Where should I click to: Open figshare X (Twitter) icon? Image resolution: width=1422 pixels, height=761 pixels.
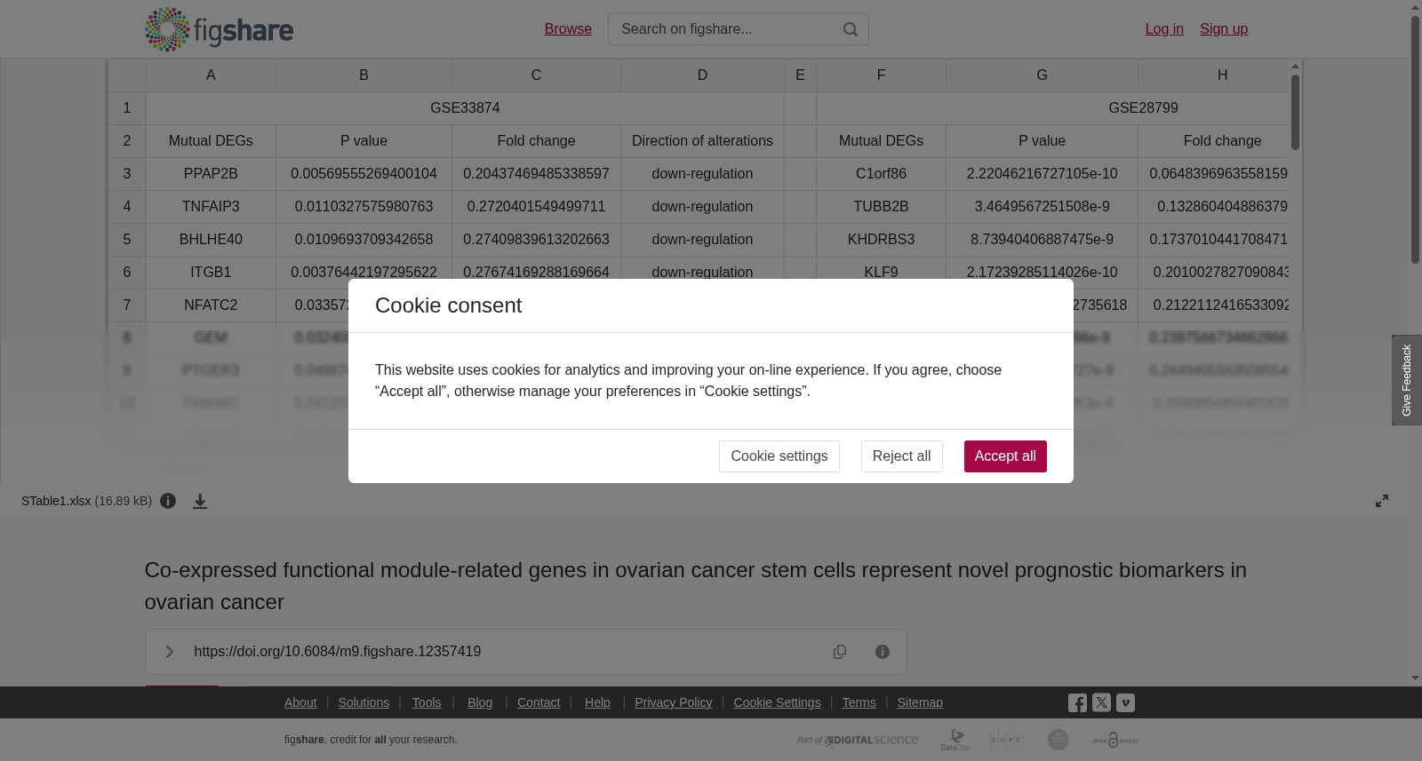(x=1101, y=702)
